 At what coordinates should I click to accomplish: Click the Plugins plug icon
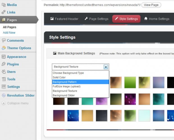(x=4, y=64)
